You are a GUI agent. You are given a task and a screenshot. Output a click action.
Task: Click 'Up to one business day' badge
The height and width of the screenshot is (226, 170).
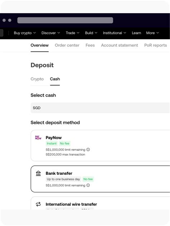[63, 179]
